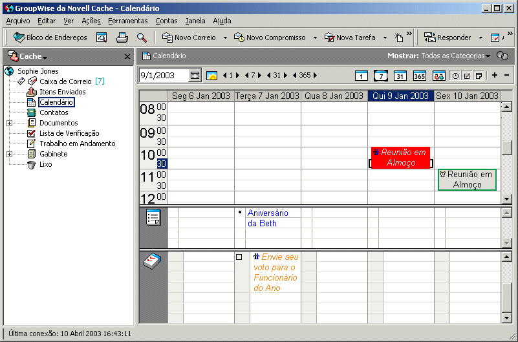The height and width of the screenshot is (342, 518).
Task: Switch to Month view icon
Action: (x=400, y=76)
